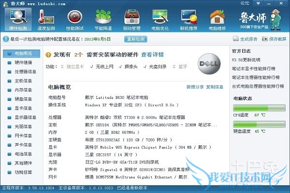290x193 pixels.
Task: Click the 日立-LG DVD+-RW optical drive text
Action: (122, 162)
